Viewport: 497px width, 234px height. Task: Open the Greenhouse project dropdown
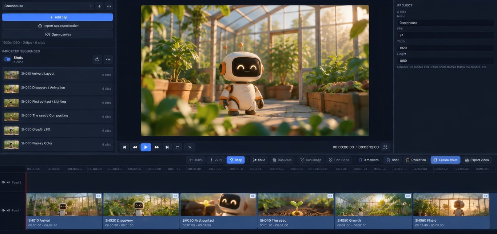tap(48, 6)
